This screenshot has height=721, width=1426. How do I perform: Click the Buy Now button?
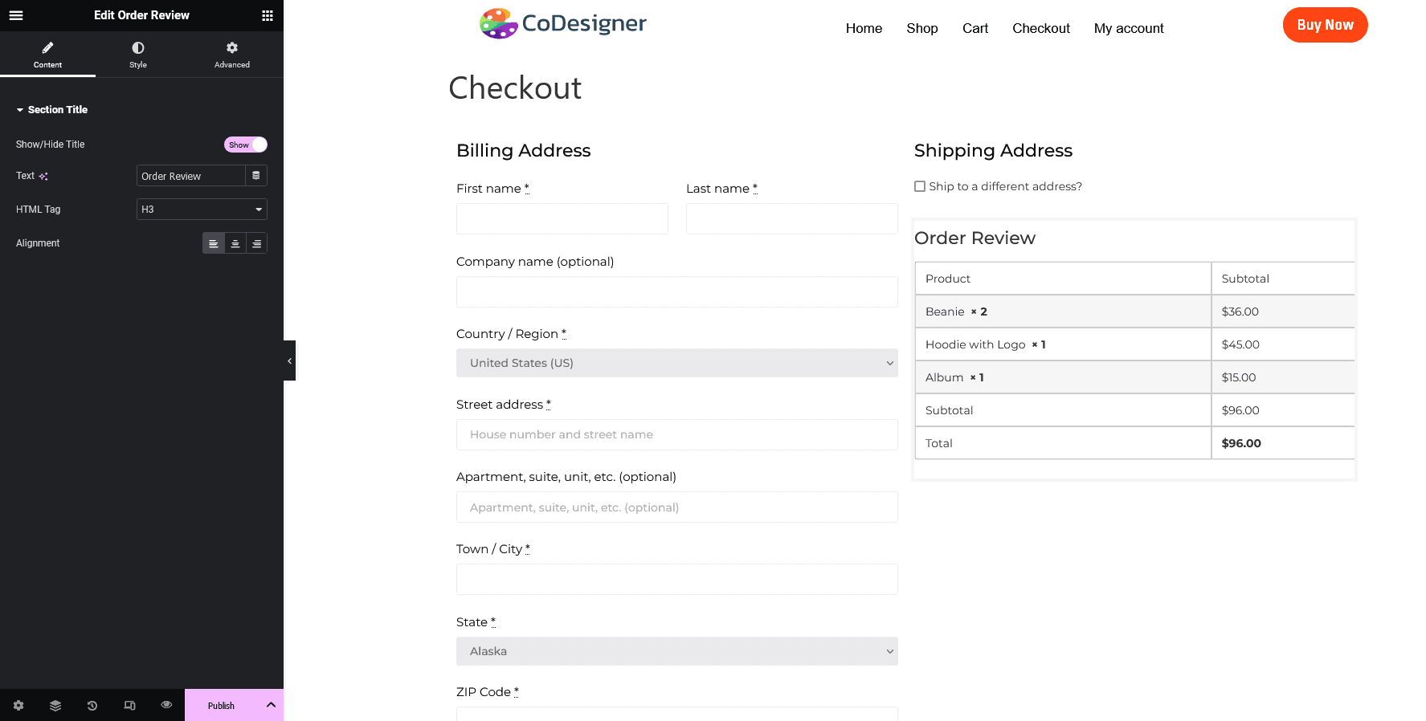[x=1325, y=25]
